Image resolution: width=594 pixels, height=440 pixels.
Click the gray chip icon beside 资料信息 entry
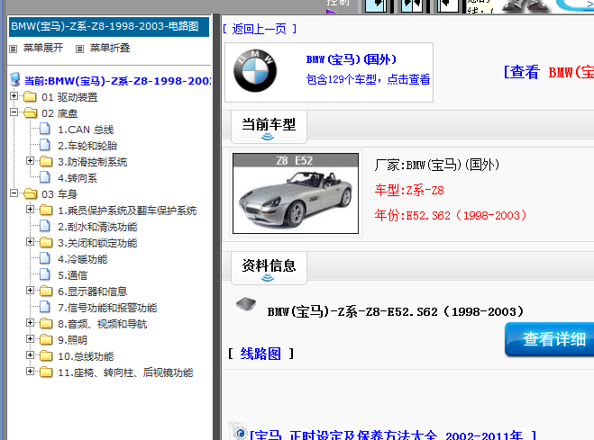coord(246,304)
